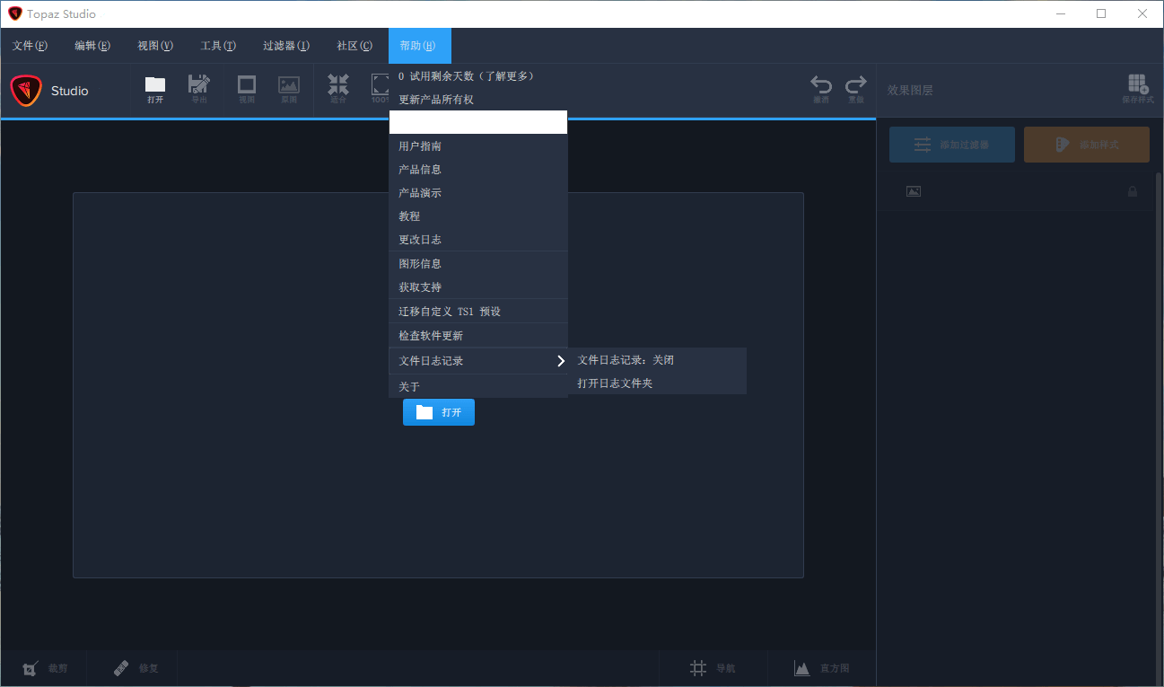Click the 撤消 undo arrow
This screenshot has width=1164, height=687.
pyautogui.click(x=821, y=85)
